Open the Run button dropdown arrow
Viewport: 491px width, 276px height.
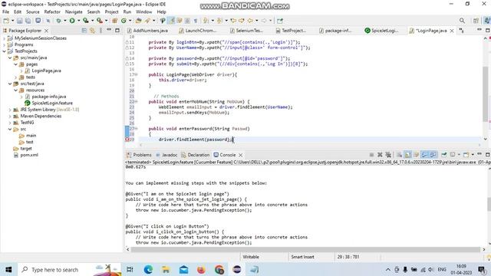[x=78, y=21]
